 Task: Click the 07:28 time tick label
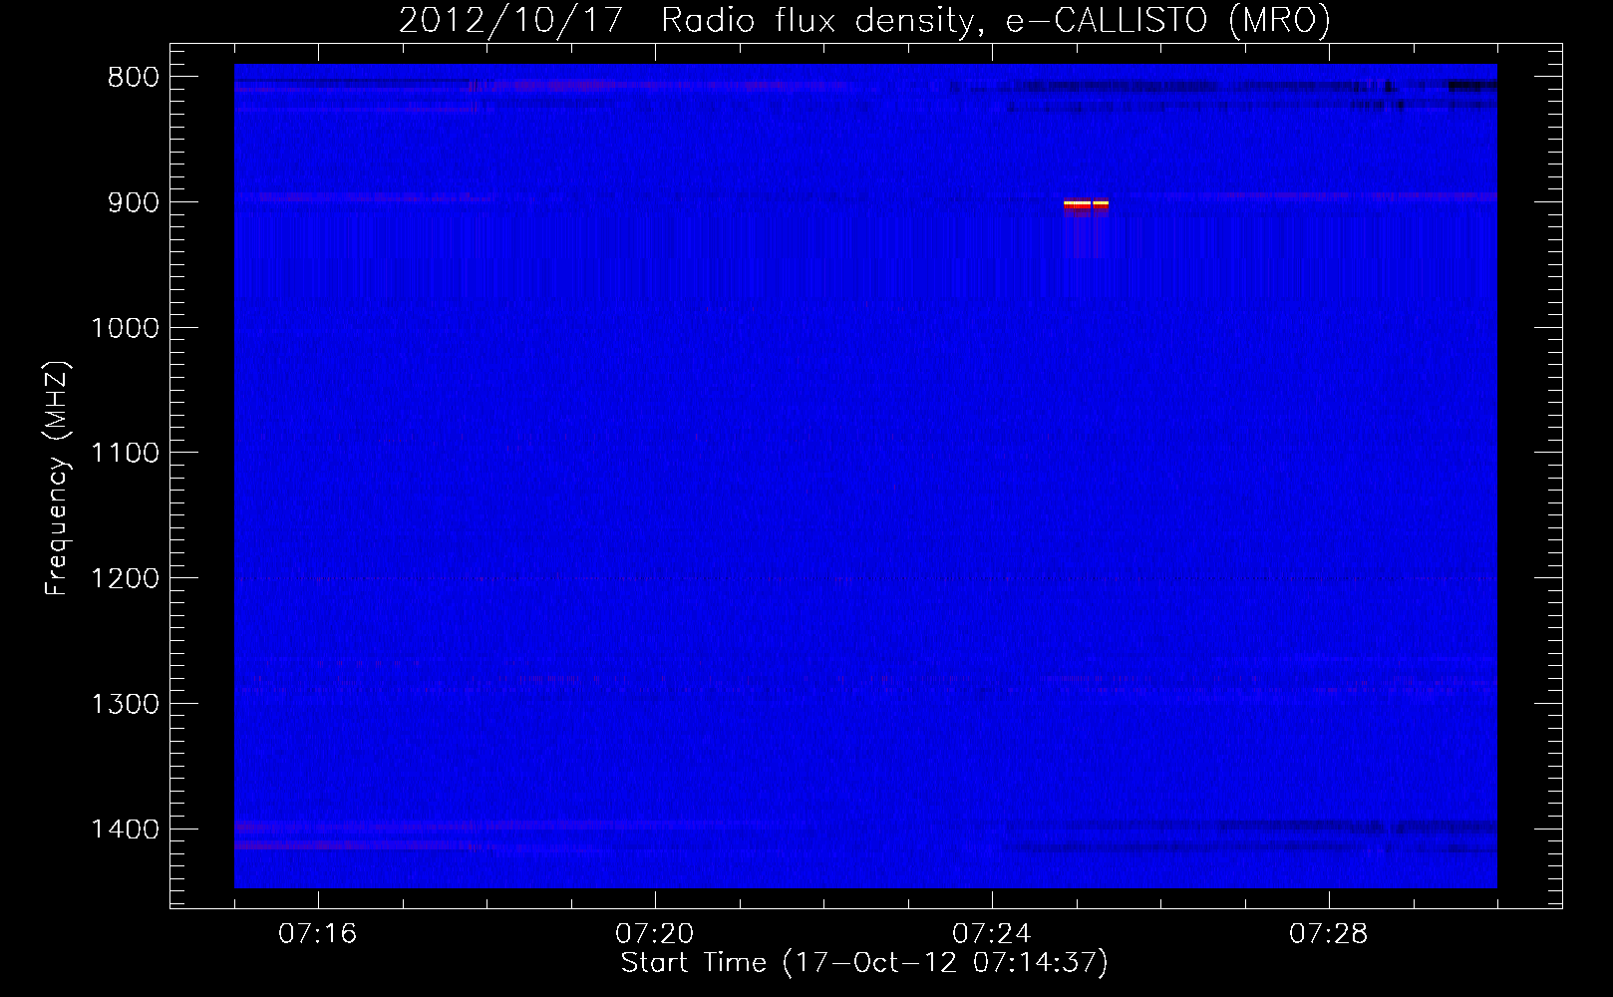[1329, 934]
